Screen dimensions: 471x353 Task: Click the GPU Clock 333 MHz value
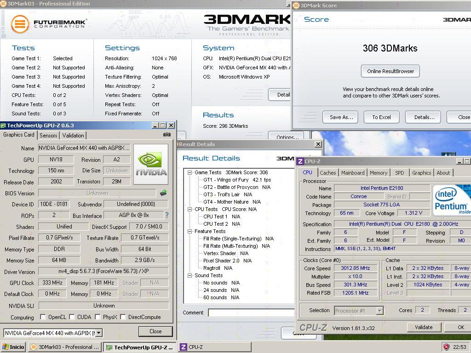(52, 283)
